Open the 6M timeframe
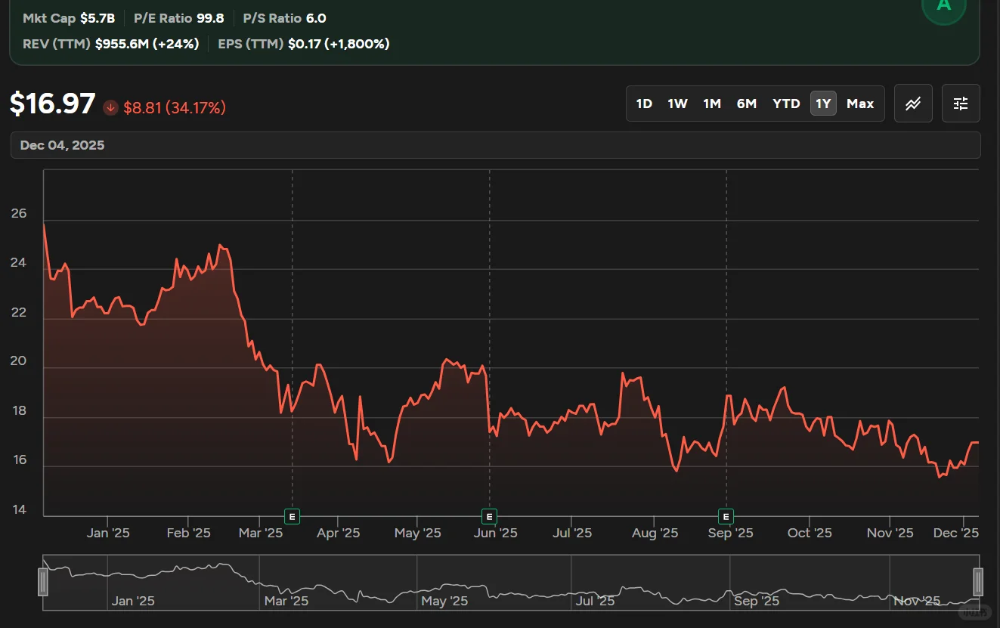Image resolution: width=1000 pixels, height=628 pixels. coord(747,104)
